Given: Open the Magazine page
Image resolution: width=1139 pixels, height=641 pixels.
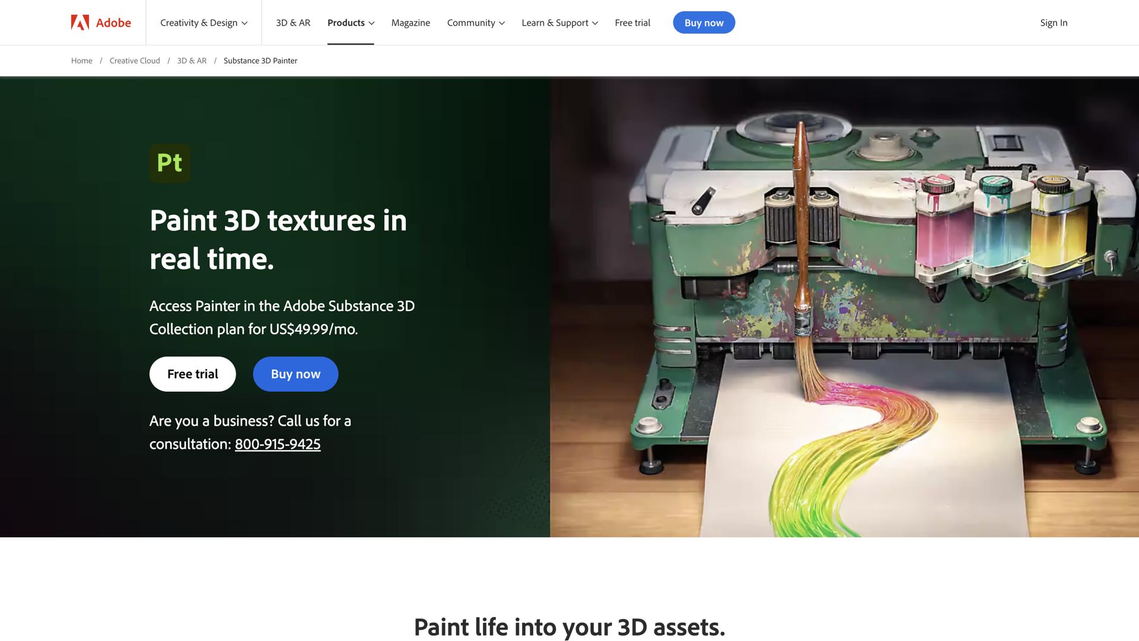Looking at the screenshot, I should coord(410,23).
